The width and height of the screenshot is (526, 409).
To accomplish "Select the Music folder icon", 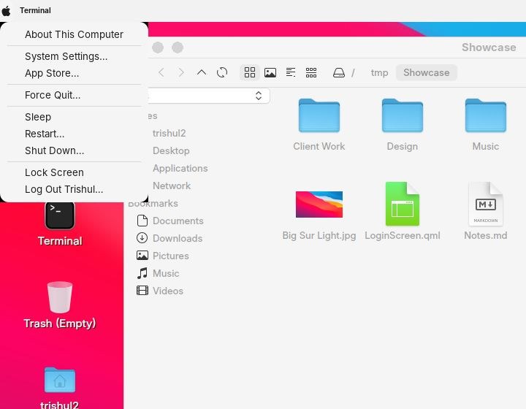I will tap(485, 115).
